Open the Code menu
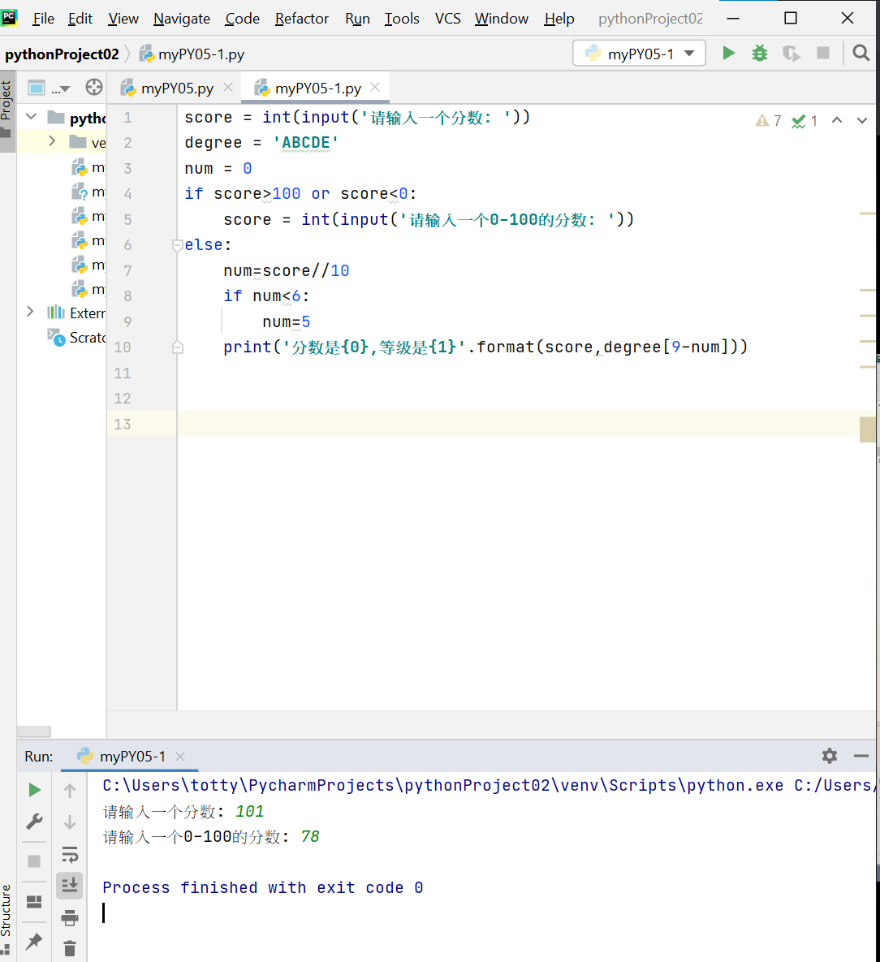Screen dimensions: 880x962 pos(243,19)
